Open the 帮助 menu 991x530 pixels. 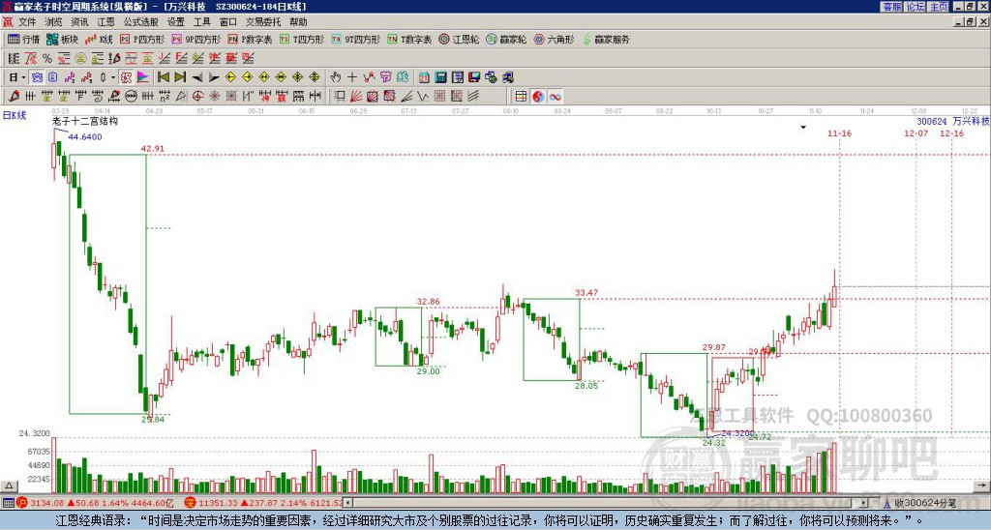298,22
